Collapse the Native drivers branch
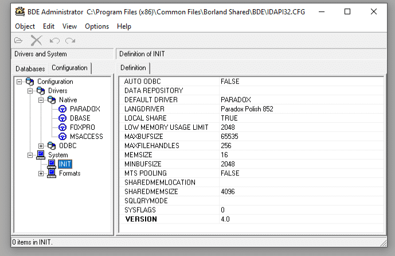The height and width of the screenshot is (256, 395). pyautogui.click(x=41, y=100)
